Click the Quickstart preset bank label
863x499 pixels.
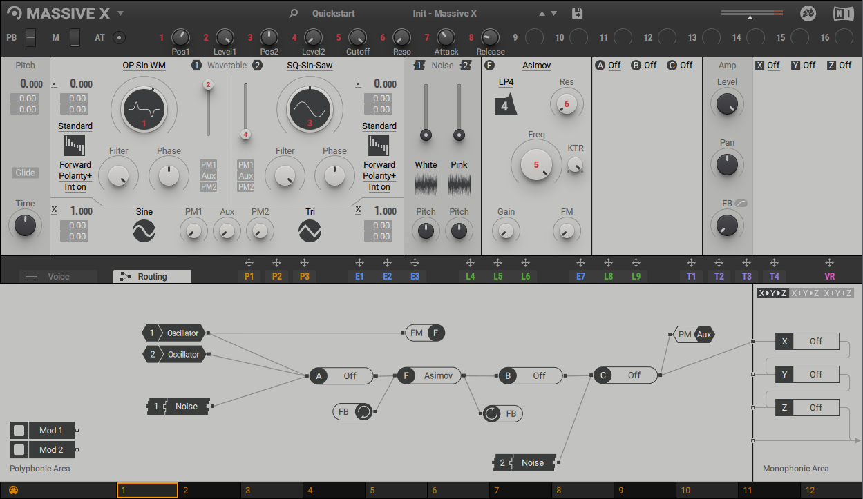click(334, 13)
